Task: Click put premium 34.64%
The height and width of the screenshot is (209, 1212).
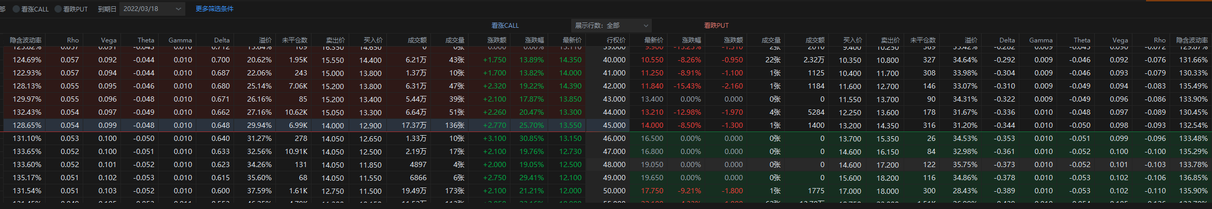Action: (x=965, y=60)
